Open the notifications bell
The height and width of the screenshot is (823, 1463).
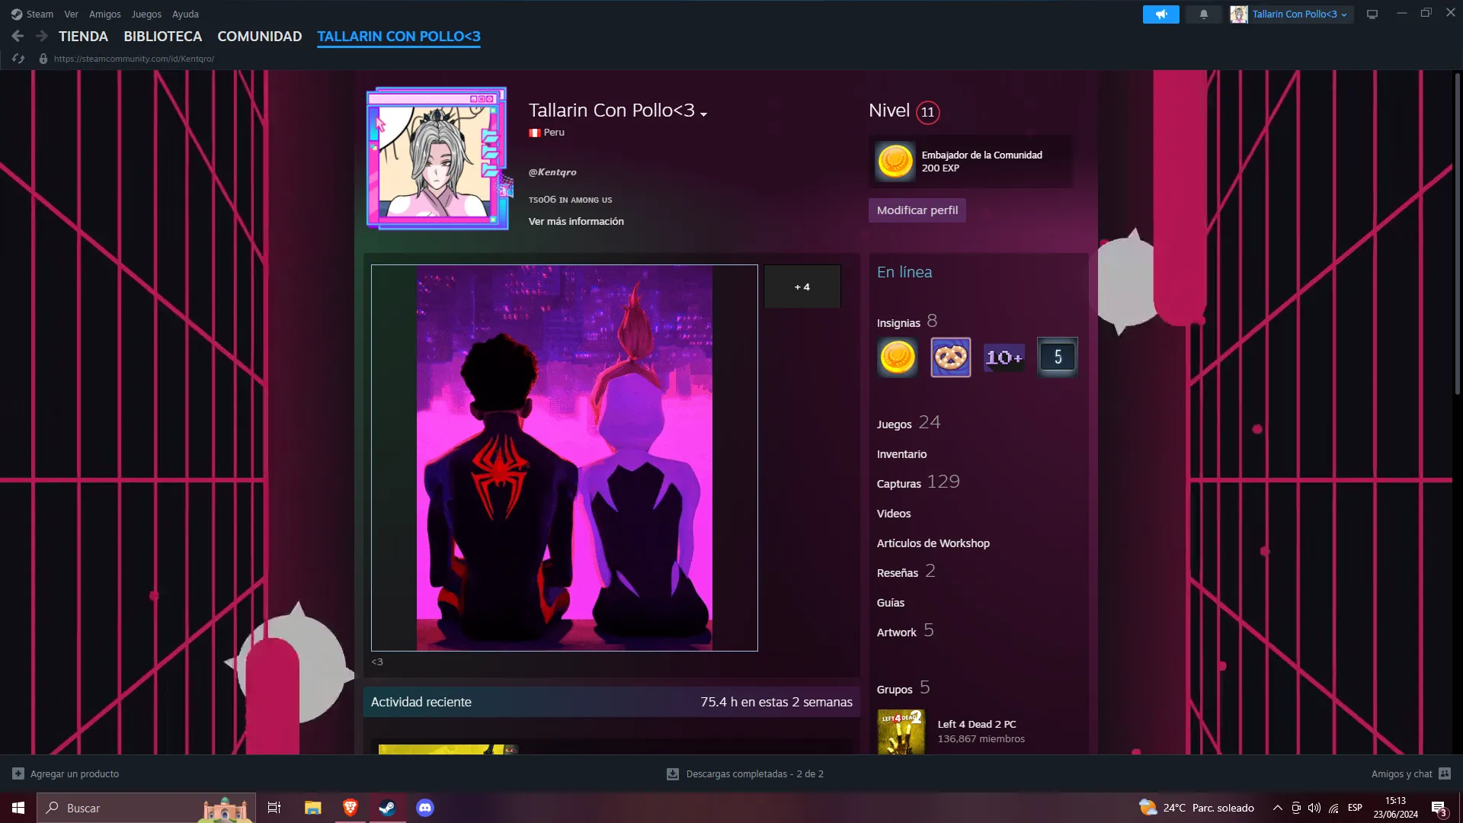(1204, 14)
